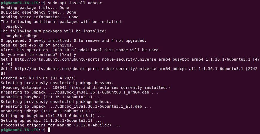260x134 pixels.
Task: Click the 'Setting up busybox' line
Action: pos(52,116)
